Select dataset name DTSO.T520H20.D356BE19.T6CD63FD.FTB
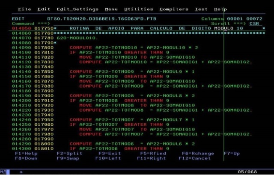This screenshot has height=175, width=274. point(102,19)
